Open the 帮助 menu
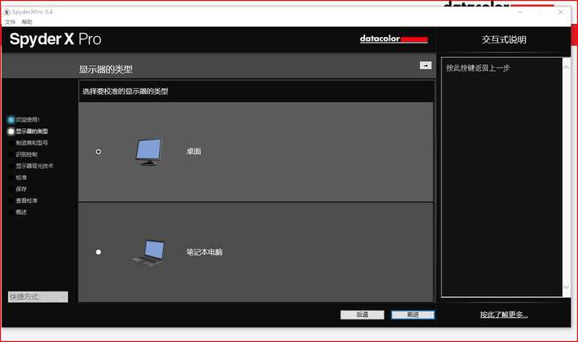The width and height of the screenshot is (578, 342). click(27, 22)
